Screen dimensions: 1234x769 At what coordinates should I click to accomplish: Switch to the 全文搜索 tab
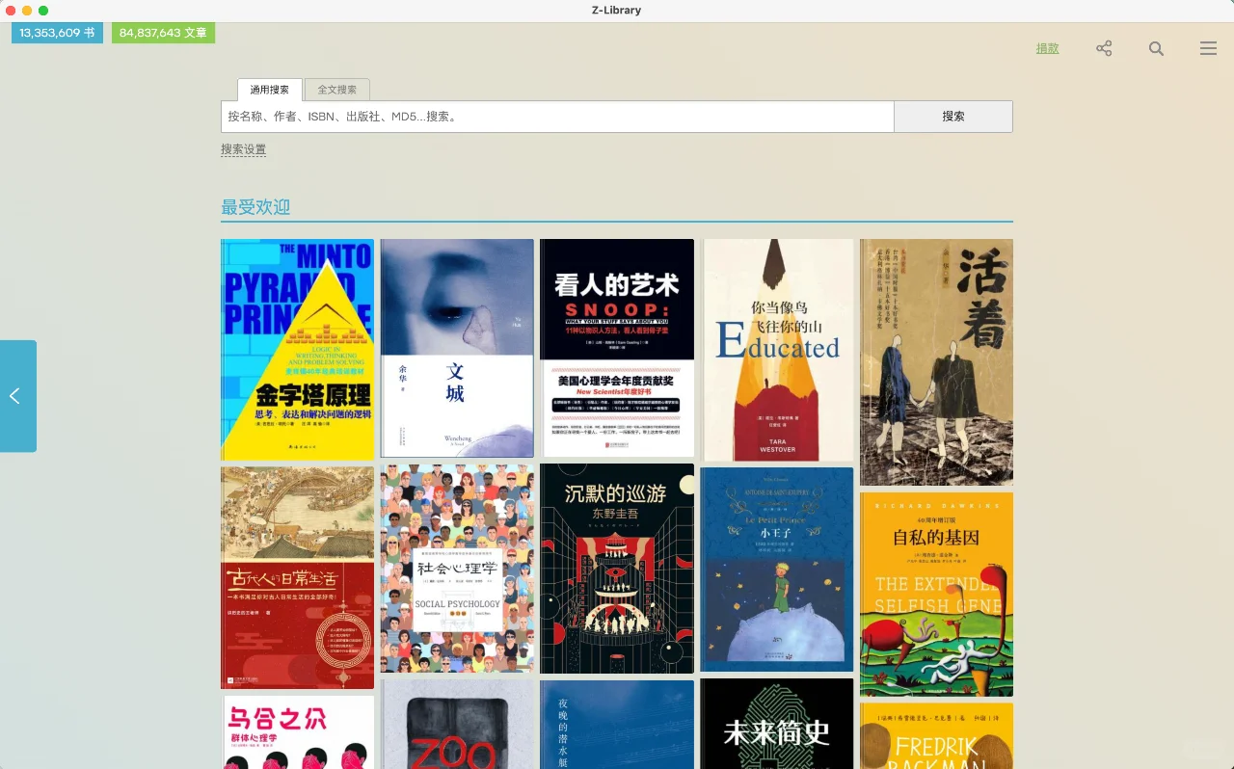337,90
